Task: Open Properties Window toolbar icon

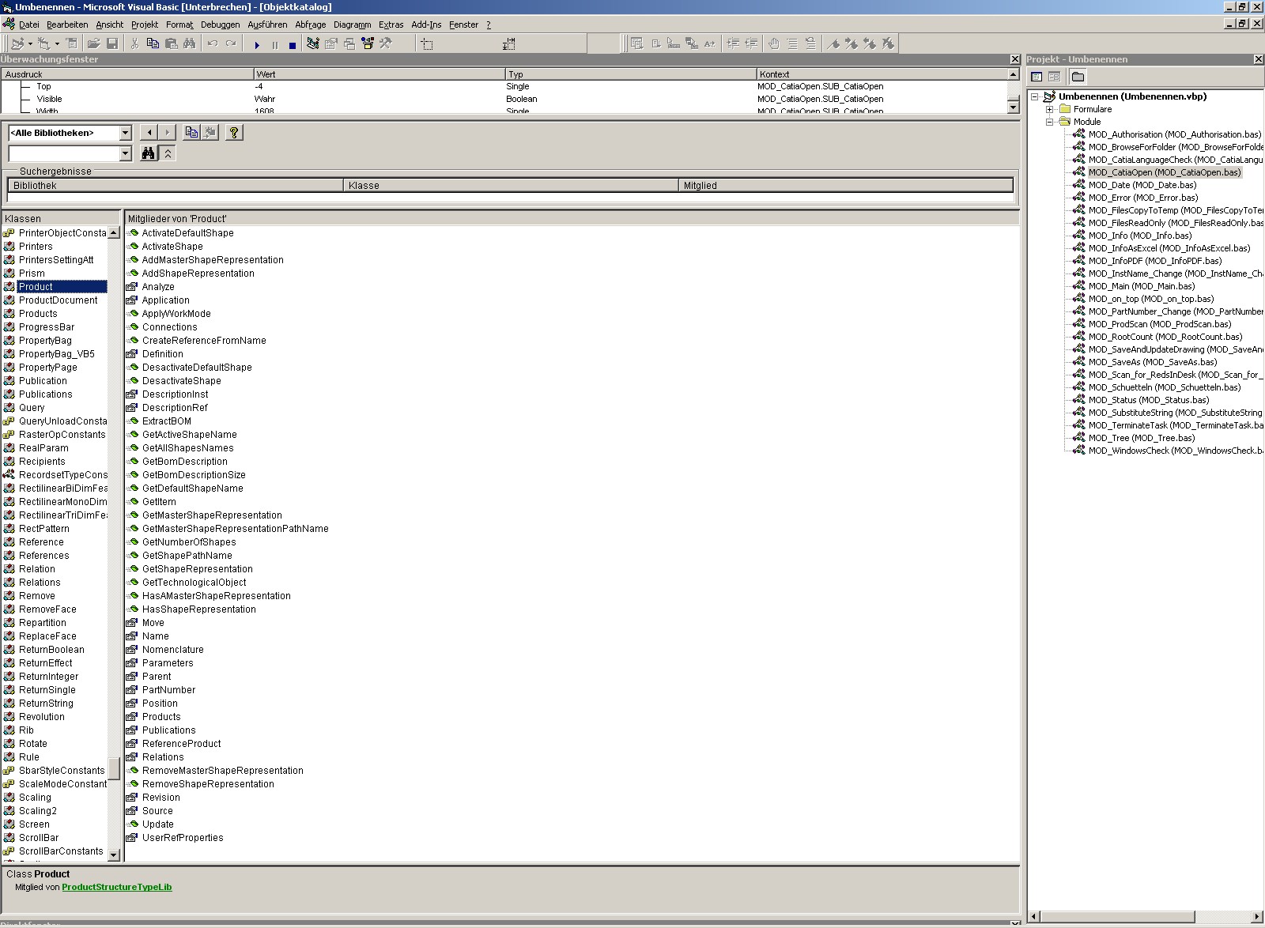Action: click(330, 43)
